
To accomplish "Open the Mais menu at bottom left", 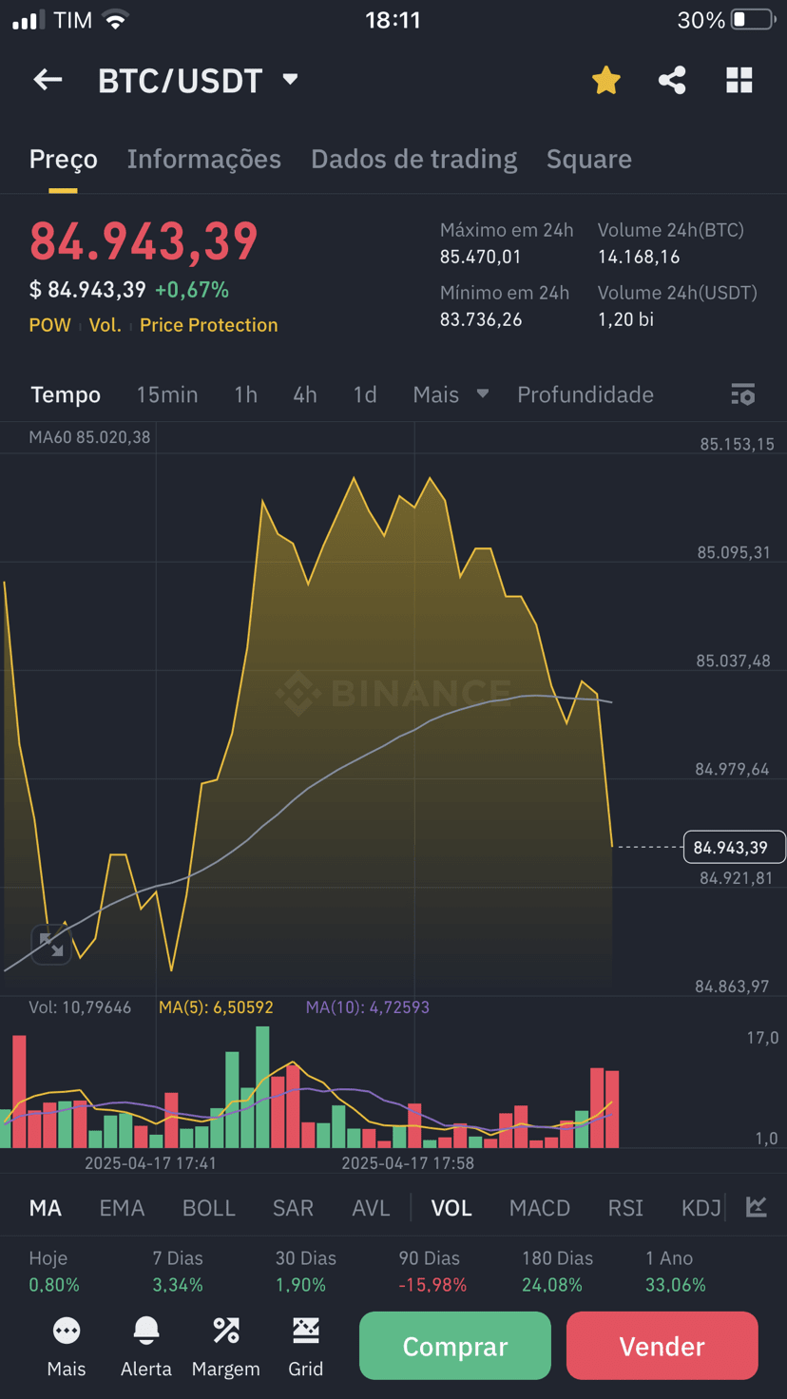I will tap(67, 1347).
